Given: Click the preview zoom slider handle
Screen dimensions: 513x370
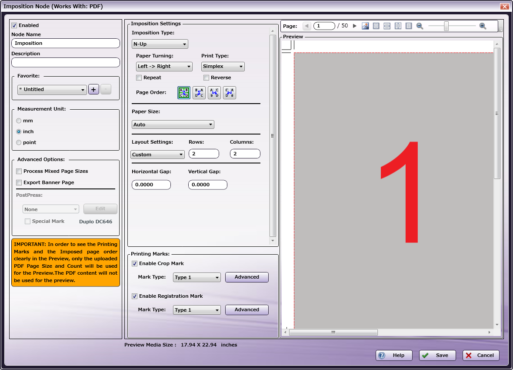Looking at the screenshot, I should pos(446,26).
